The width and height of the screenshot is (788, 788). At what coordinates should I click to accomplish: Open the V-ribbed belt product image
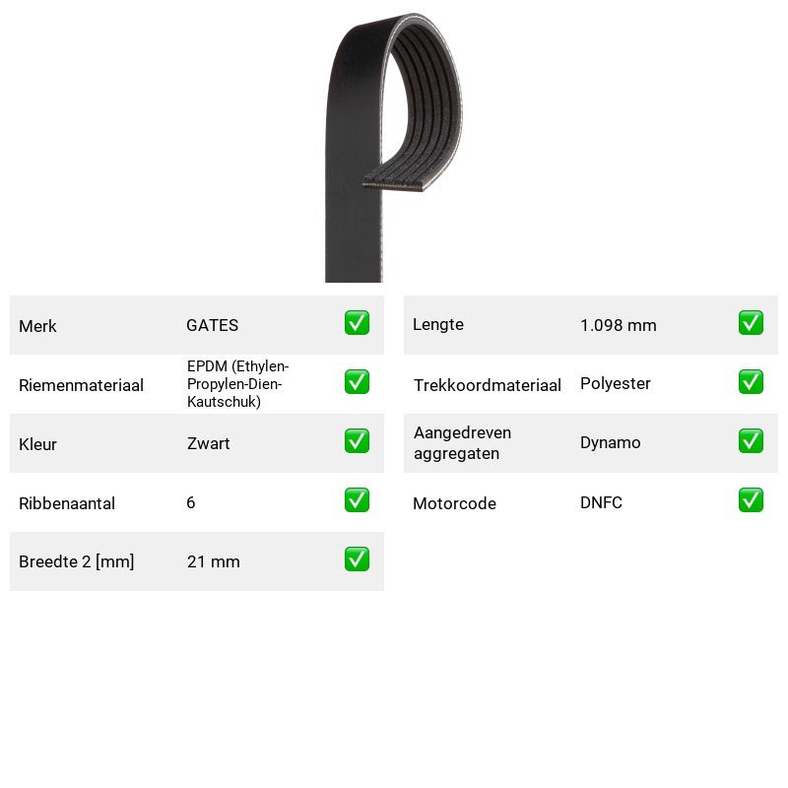pos(393,147)
